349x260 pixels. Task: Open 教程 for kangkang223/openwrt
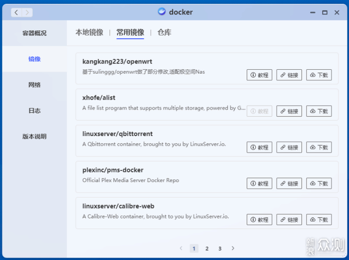[259, 75]
